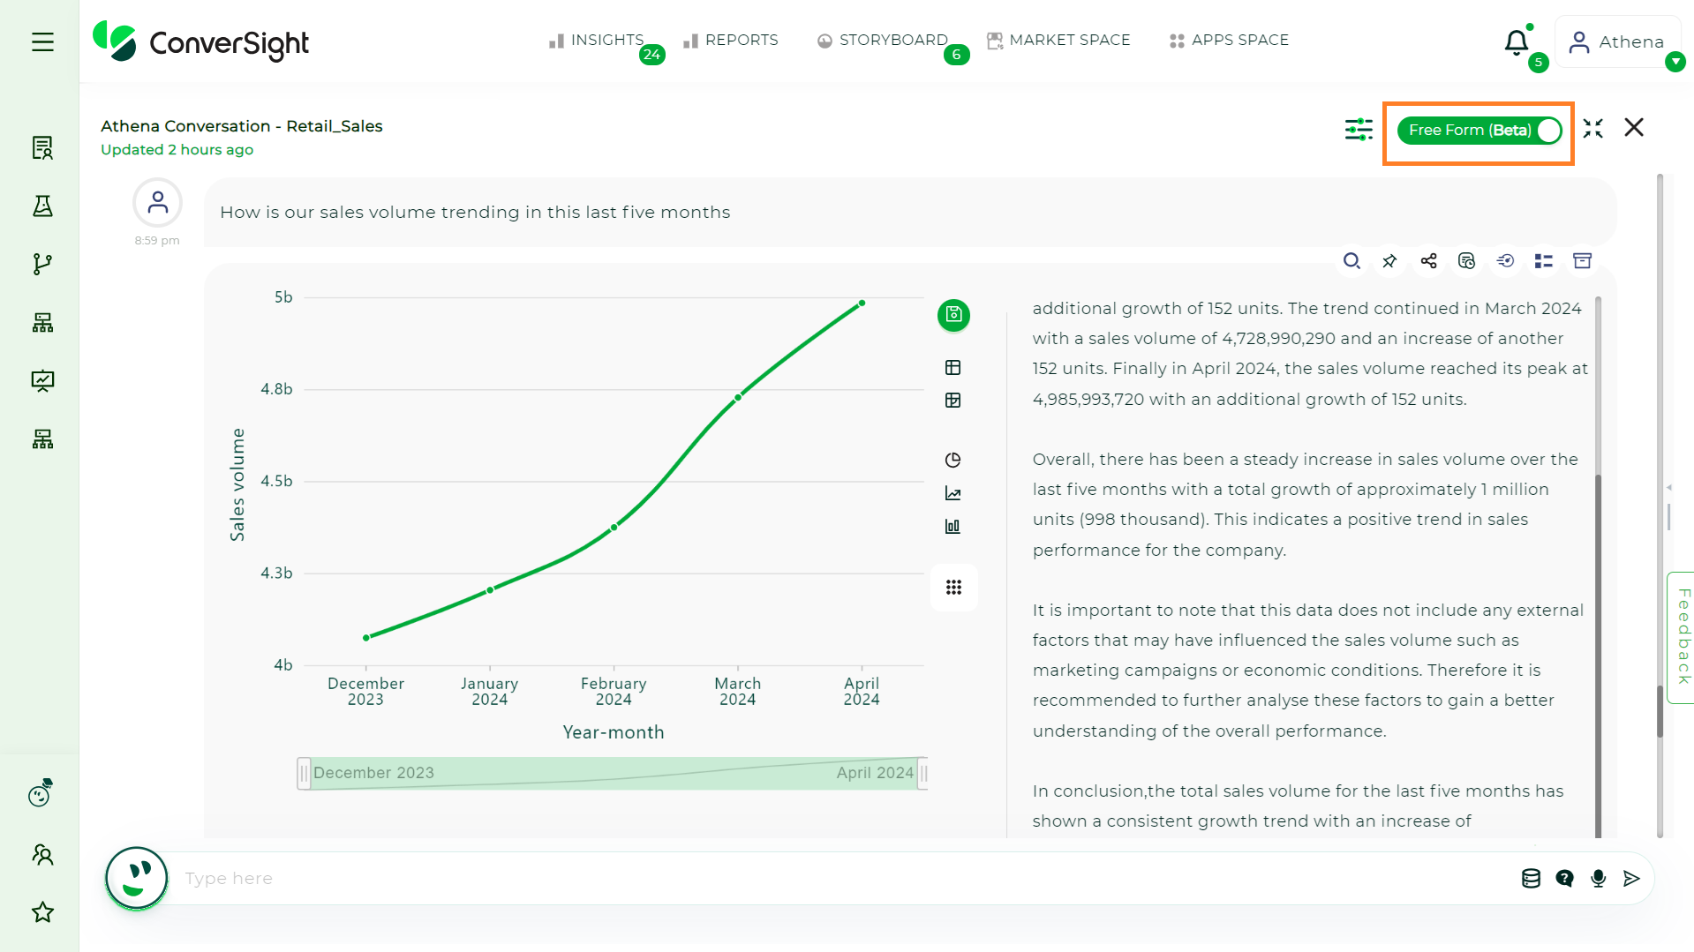The height and width of the screenshot is (952, 1694).
Task: Click the notification bell icon
Action: 1516,42
